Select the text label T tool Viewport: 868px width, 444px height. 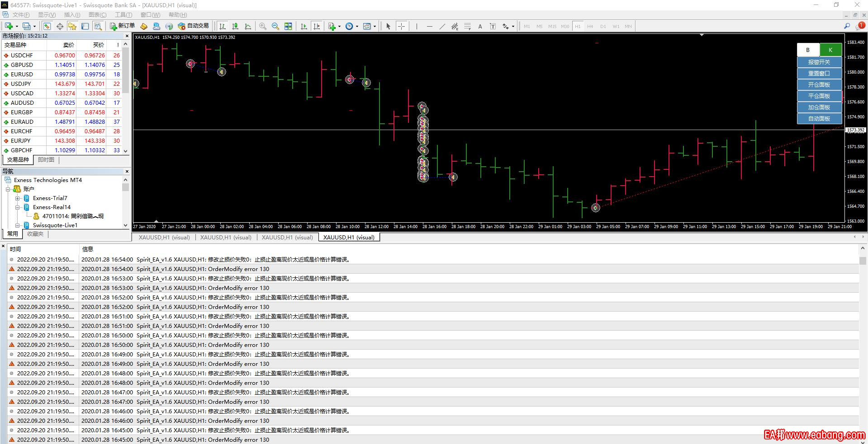coord(493,26)
